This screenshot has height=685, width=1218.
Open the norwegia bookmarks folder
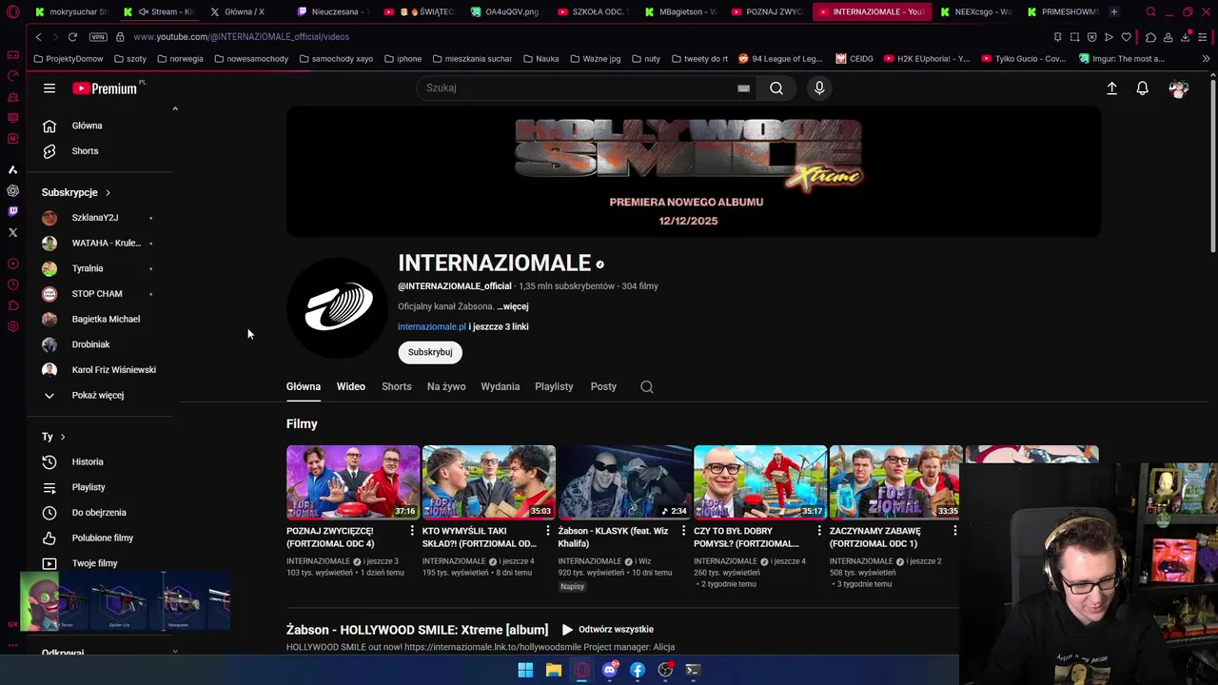[x=180, y=59]
